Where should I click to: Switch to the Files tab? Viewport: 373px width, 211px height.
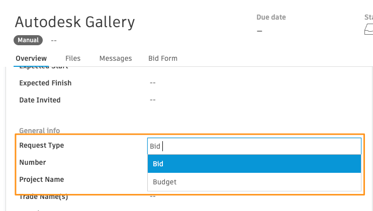click(73, 58)
